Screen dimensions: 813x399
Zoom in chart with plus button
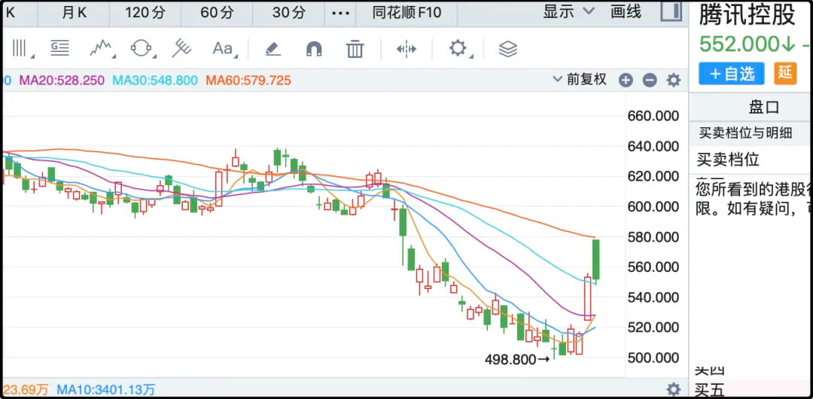pyautogui.click(x=626, y=80)
